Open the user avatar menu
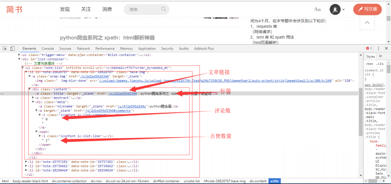391x184 pixels. click(337, 9)
